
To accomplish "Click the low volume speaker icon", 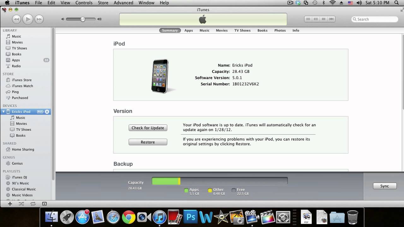I will pyautogui.click(x=63, y=19).
